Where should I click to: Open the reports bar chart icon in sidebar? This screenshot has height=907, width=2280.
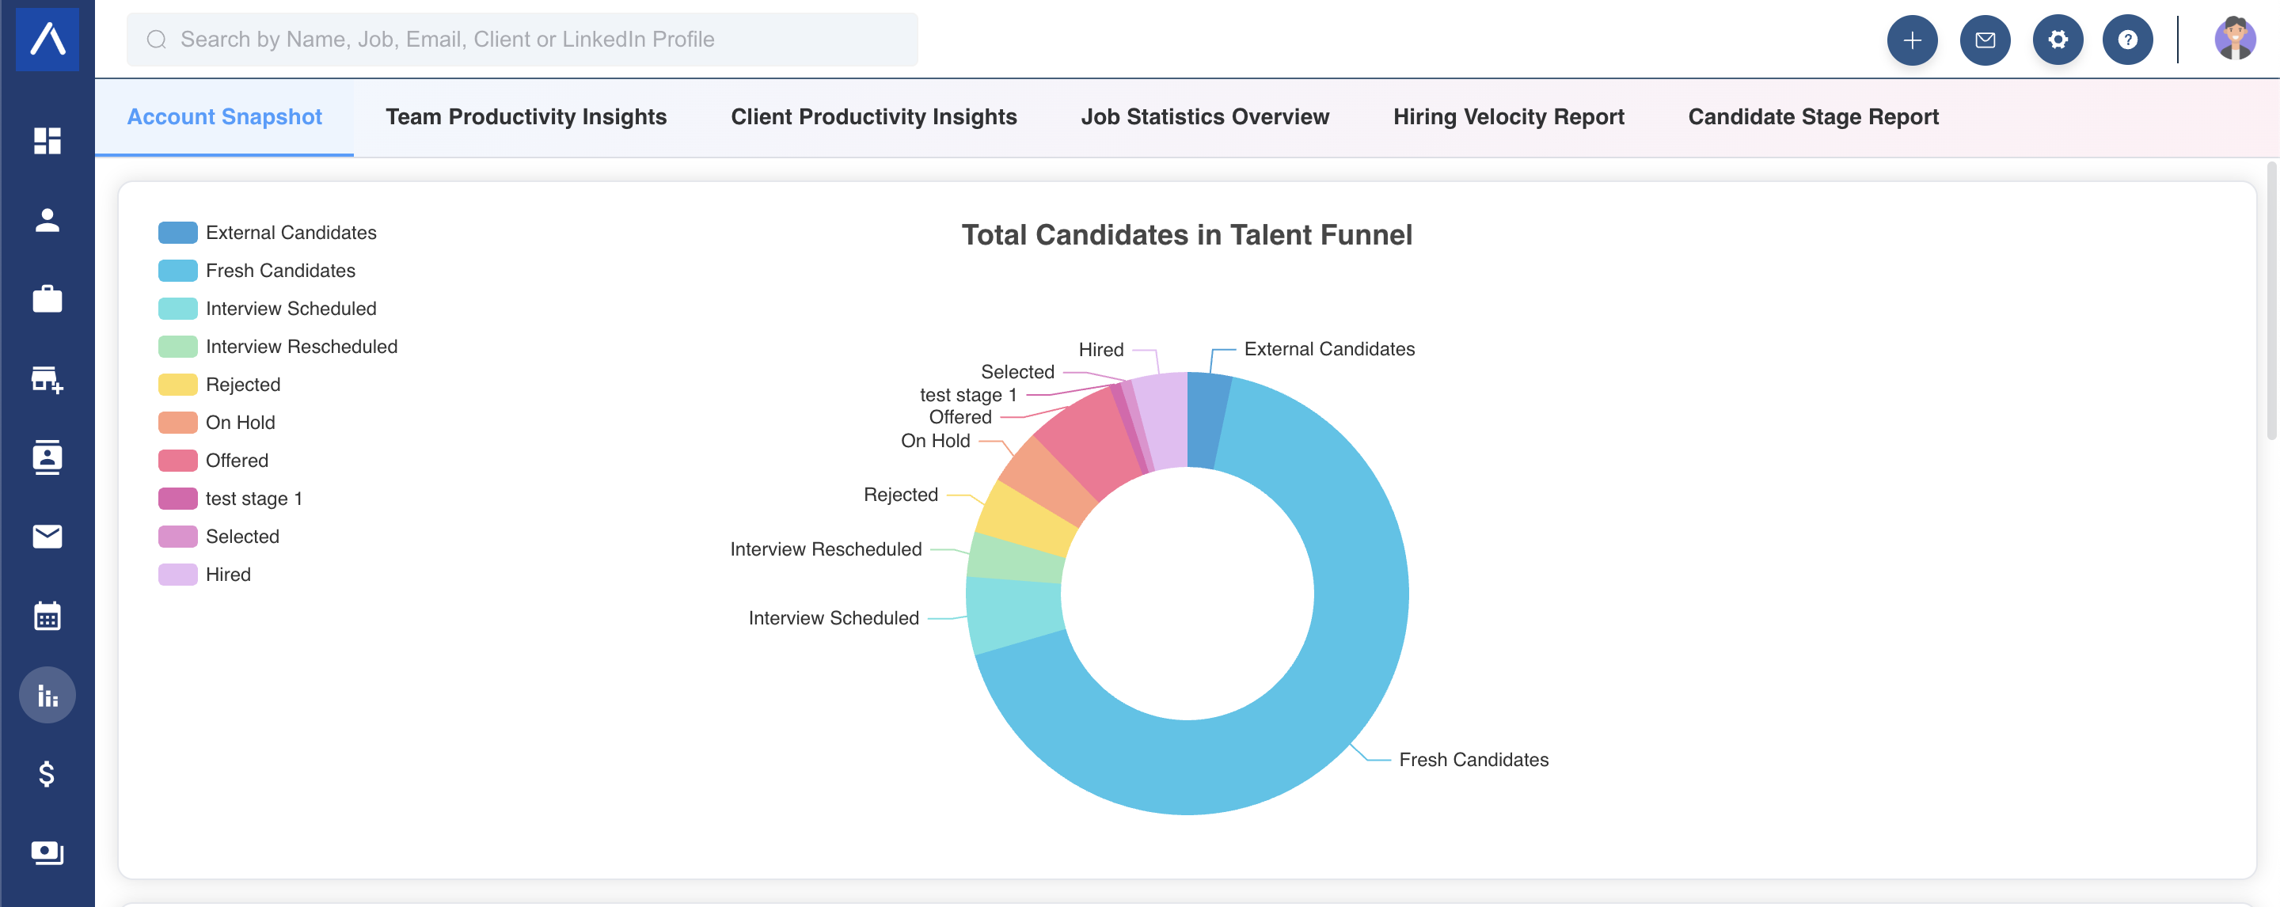pos(47,695)
